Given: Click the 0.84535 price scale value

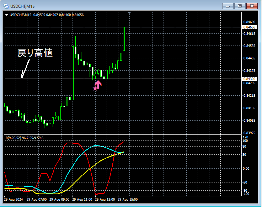Looking at the screenshot, I should point(249,46).
